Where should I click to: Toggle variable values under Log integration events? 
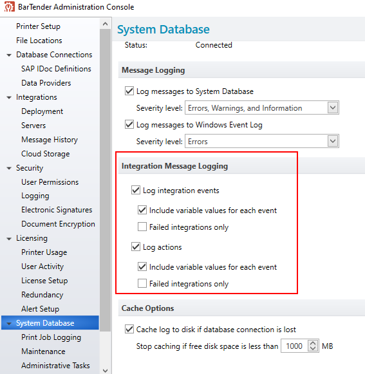point(142,210)
